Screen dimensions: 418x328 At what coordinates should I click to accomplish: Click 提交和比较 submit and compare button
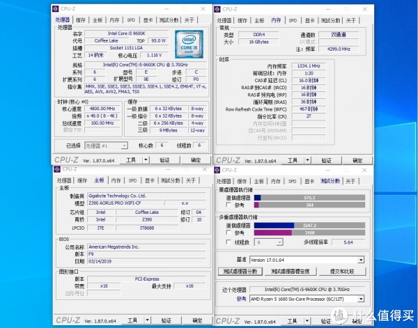(342, 272)
